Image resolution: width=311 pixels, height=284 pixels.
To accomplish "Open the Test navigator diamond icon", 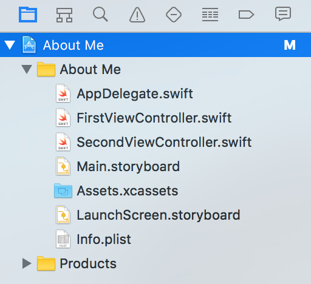I will [x=174, y=15].
